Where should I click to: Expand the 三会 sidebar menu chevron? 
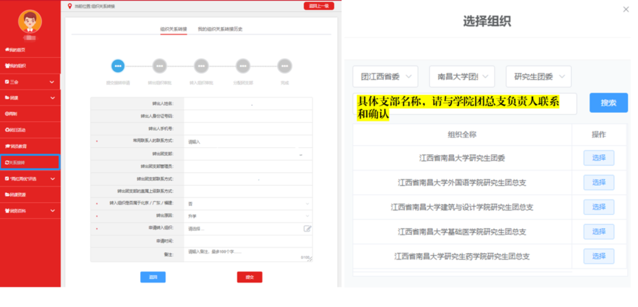point(52,82)
